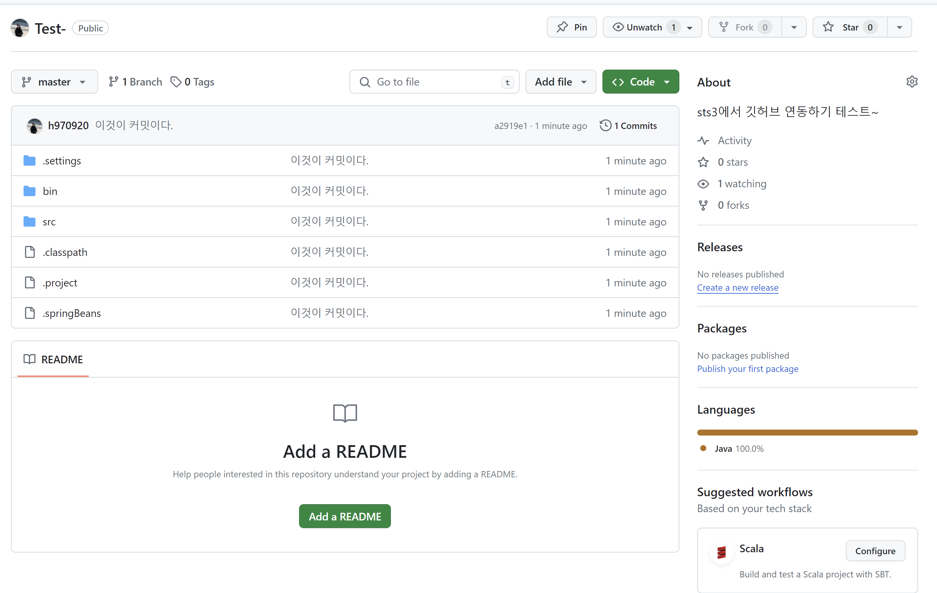Open the Unwatch notification dropdown arrow
Screen dimensions: 937x593
690,28
